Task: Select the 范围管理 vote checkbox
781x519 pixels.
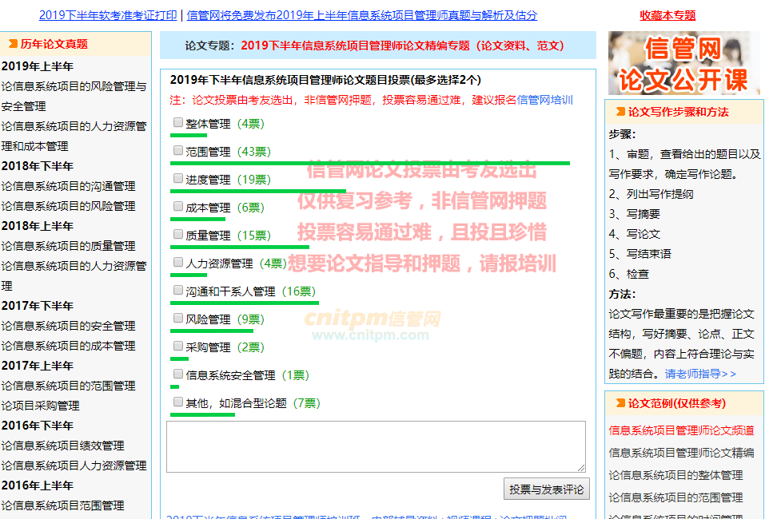Action: (x=178, y=151)
